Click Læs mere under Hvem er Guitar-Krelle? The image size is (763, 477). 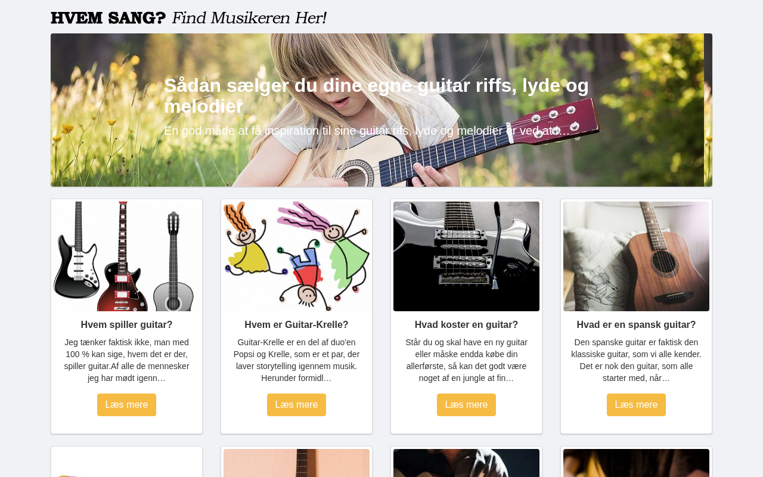tap(296, 405)
